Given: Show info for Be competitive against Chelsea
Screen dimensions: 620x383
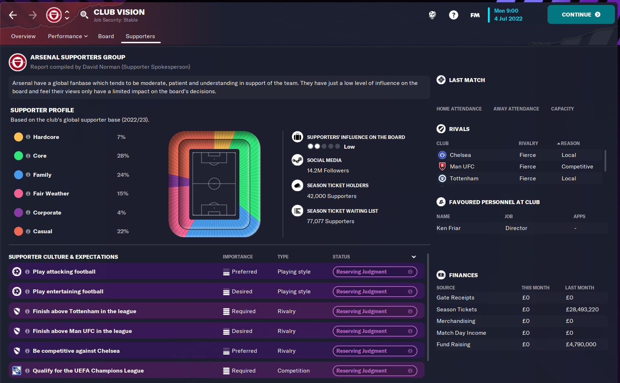Looking at the screenshot, I should tap(27, 351).
